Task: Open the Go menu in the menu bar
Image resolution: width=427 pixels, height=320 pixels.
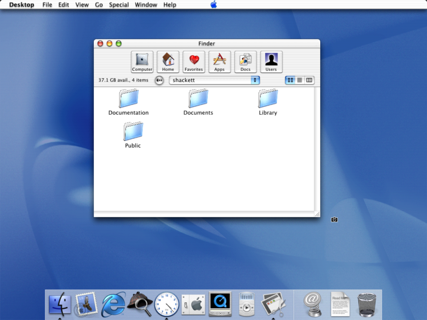Action: tap(99, 5)
